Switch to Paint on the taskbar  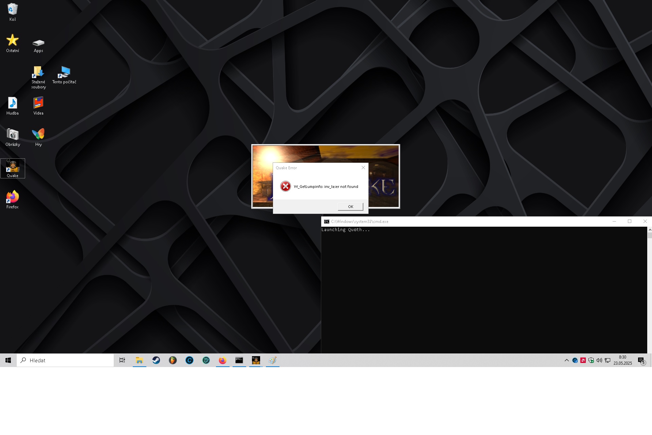[272, 360]
